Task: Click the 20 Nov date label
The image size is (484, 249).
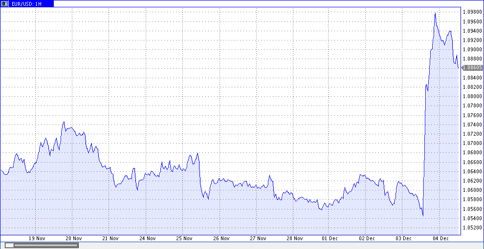Action: click(x=74, y=238)
